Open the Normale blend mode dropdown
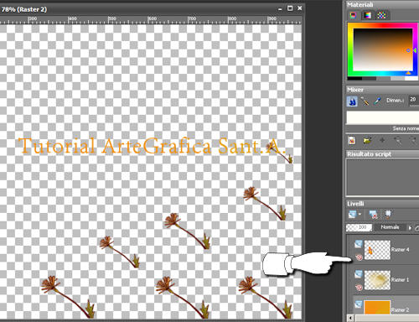Image resolution: width=419 pixels, height=322 pixels. pyautogui.click(x=390, y=227)
